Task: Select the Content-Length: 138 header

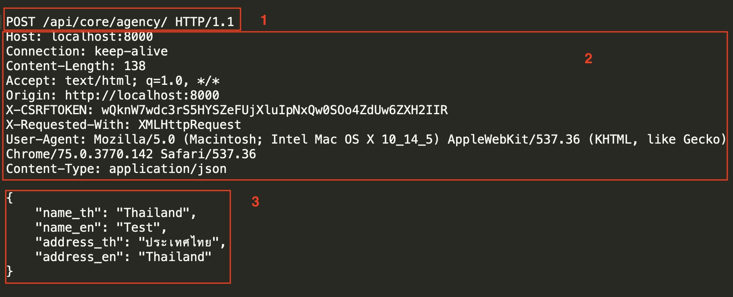Action: pyautogui.click(x=76, y=66)
